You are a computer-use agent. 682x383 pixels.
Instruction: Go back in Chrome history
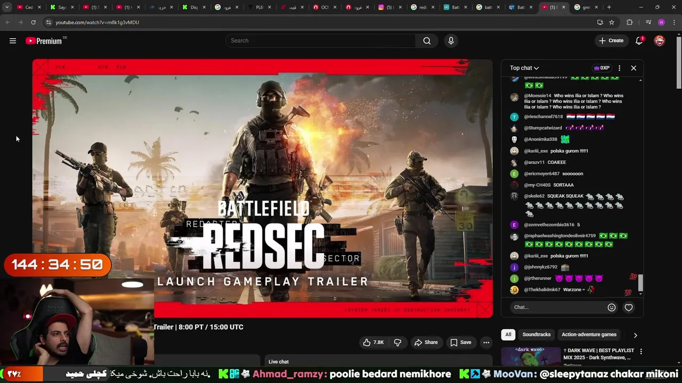pos(7,22)
